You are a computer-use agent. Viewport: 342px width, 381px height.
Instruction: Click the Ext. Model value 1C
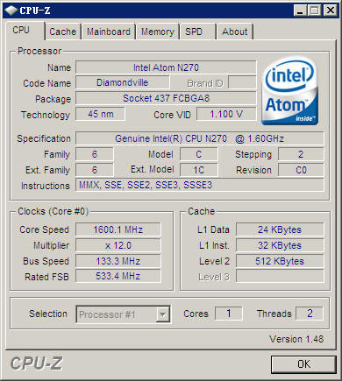coord(199,170)
